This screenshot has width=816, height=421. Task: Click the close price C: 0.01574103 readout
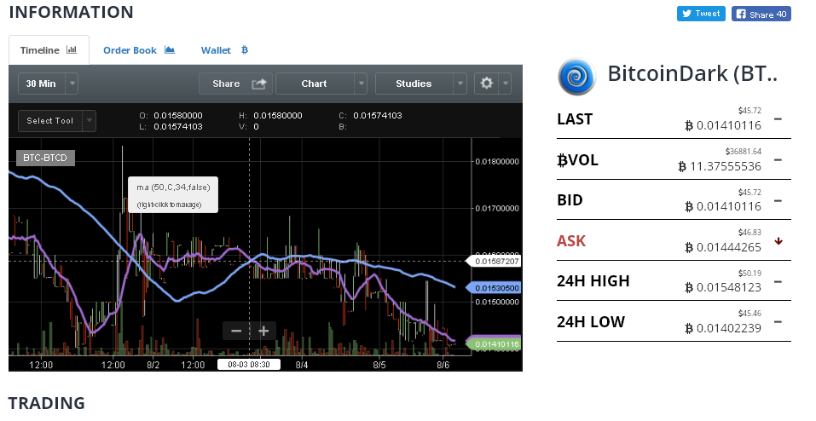point(371,116)
